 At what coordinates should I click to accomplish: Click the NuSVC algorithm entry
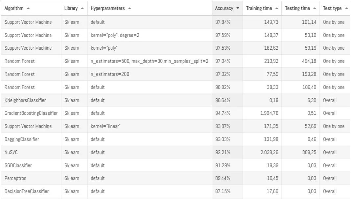tap(11, 152)
